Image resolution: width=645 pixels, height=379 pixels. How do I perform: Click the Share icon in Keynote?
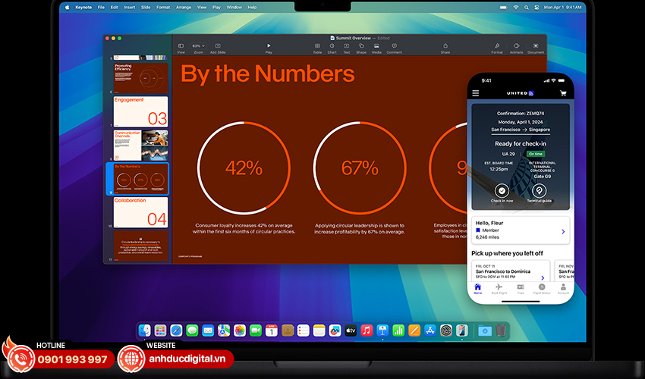coord(445,47)
